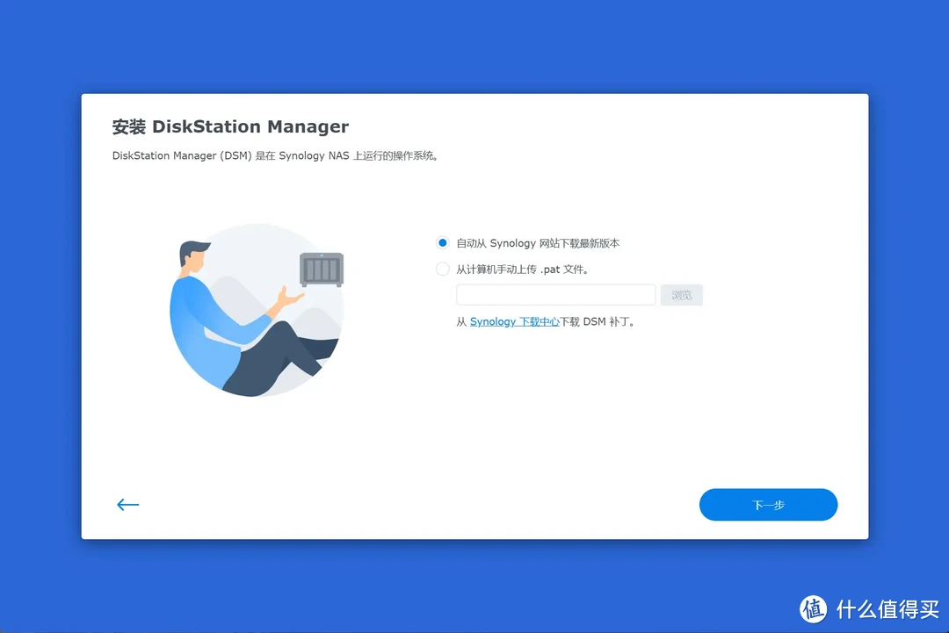949x633 pixels.
Task: Click the DSM description sentence under the heading
Action: click(275, 156)
